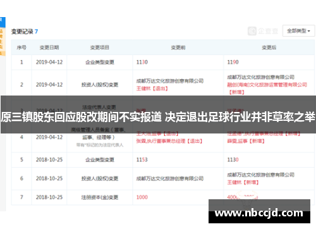Click the 变更后 column header

coord(269,47)
